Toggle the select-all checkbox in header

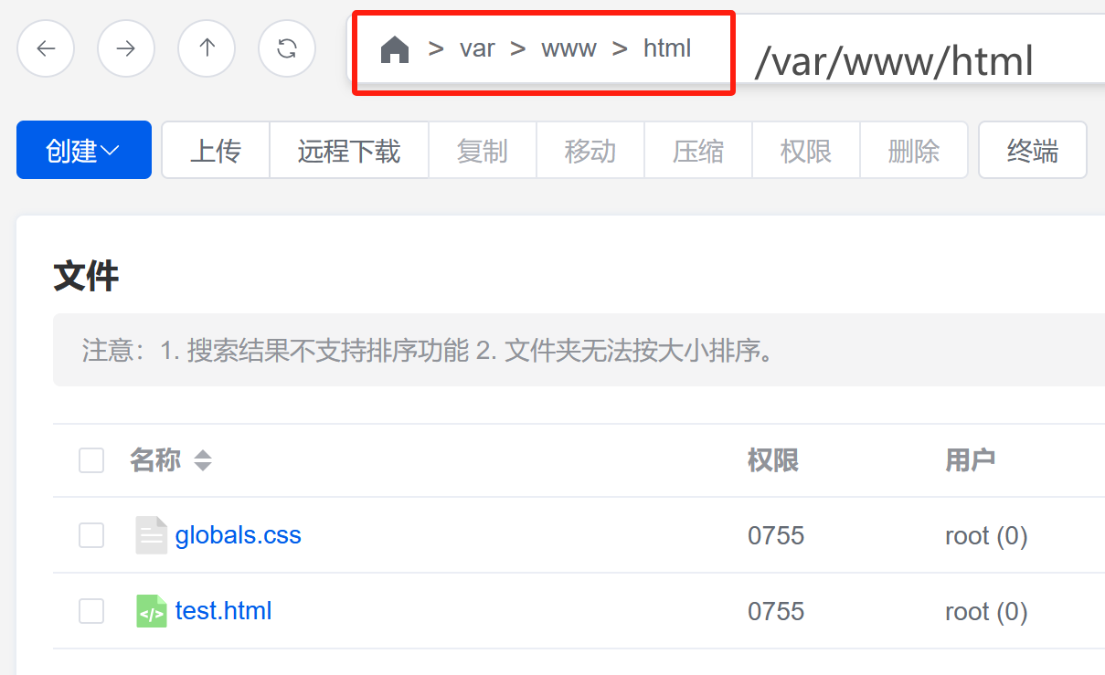click(x=91, y=460)
